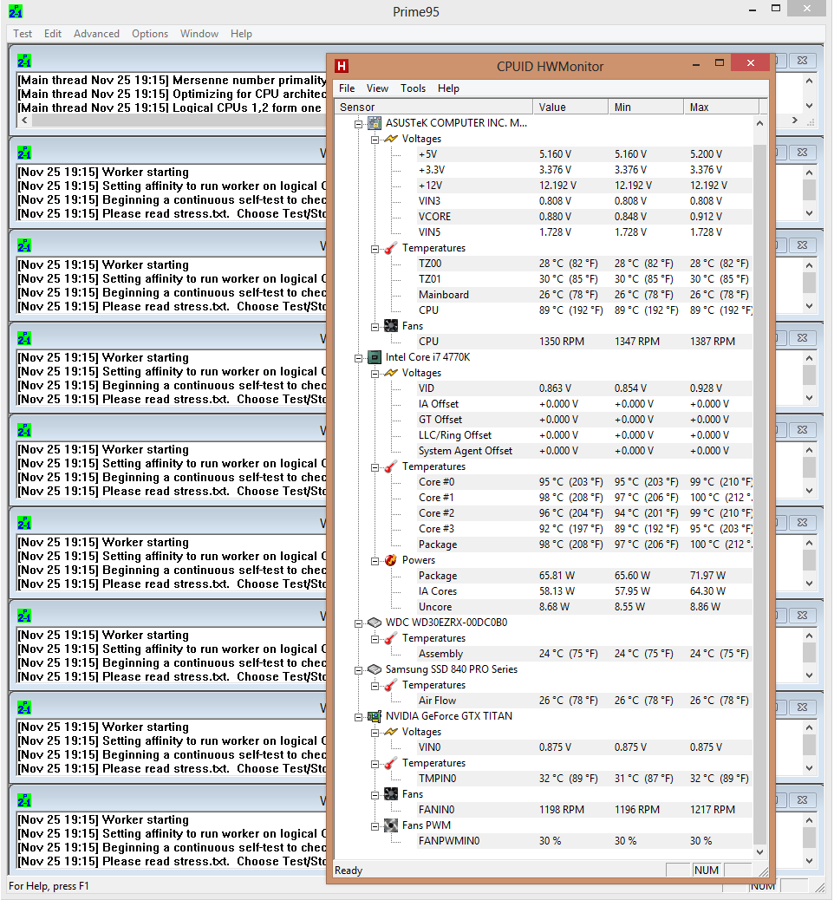Open Prime95 Advanced menu

[x=96, y=34]
